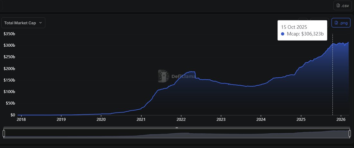Screen dimensions: 354x148
Task: Click the 2026 x-axis label
Action: tap(341, 119)
